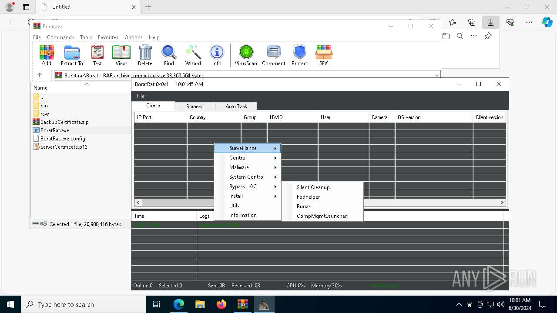Expand the System Control submenu
This screenshot has width=557, height=313.
(248, 177)
